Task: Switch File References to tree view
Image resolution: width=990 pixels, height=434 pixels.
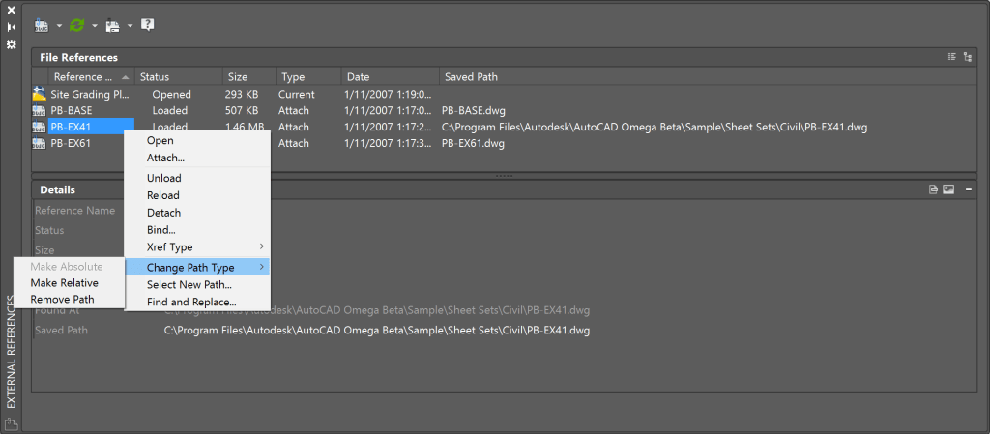Action: coord(968,58)
